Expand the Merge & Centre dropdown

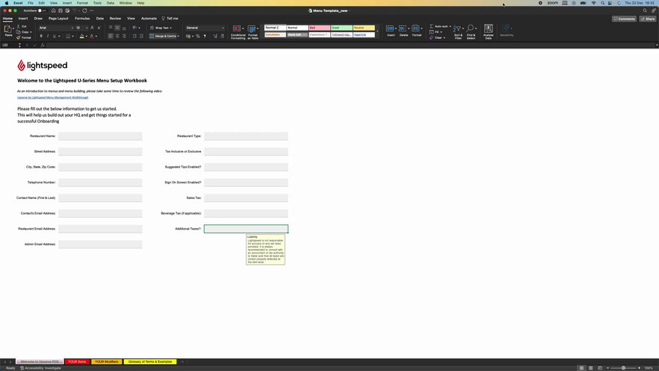[179, 36]
